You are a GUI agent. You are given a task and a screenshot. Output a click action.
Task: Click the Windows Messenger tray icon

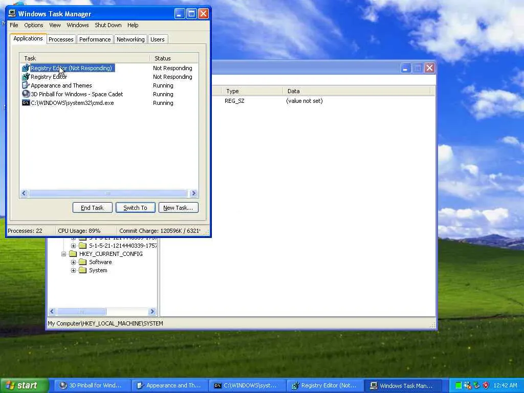click(x=468, y=386)
